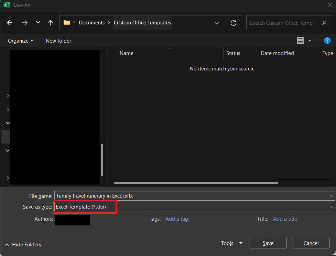Refresh the current folder view

click(x=234, y=23)
